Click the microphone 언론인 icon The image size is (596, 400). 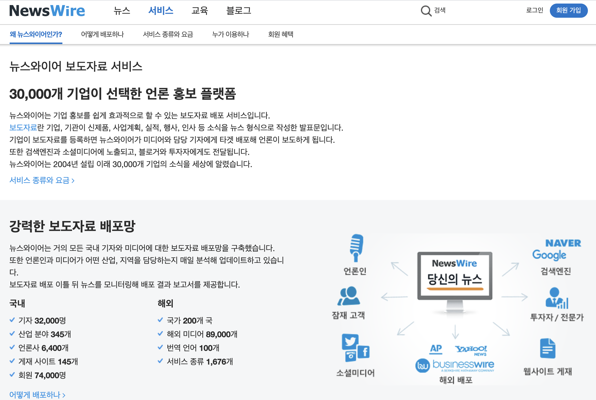click(x=356, y=248)
